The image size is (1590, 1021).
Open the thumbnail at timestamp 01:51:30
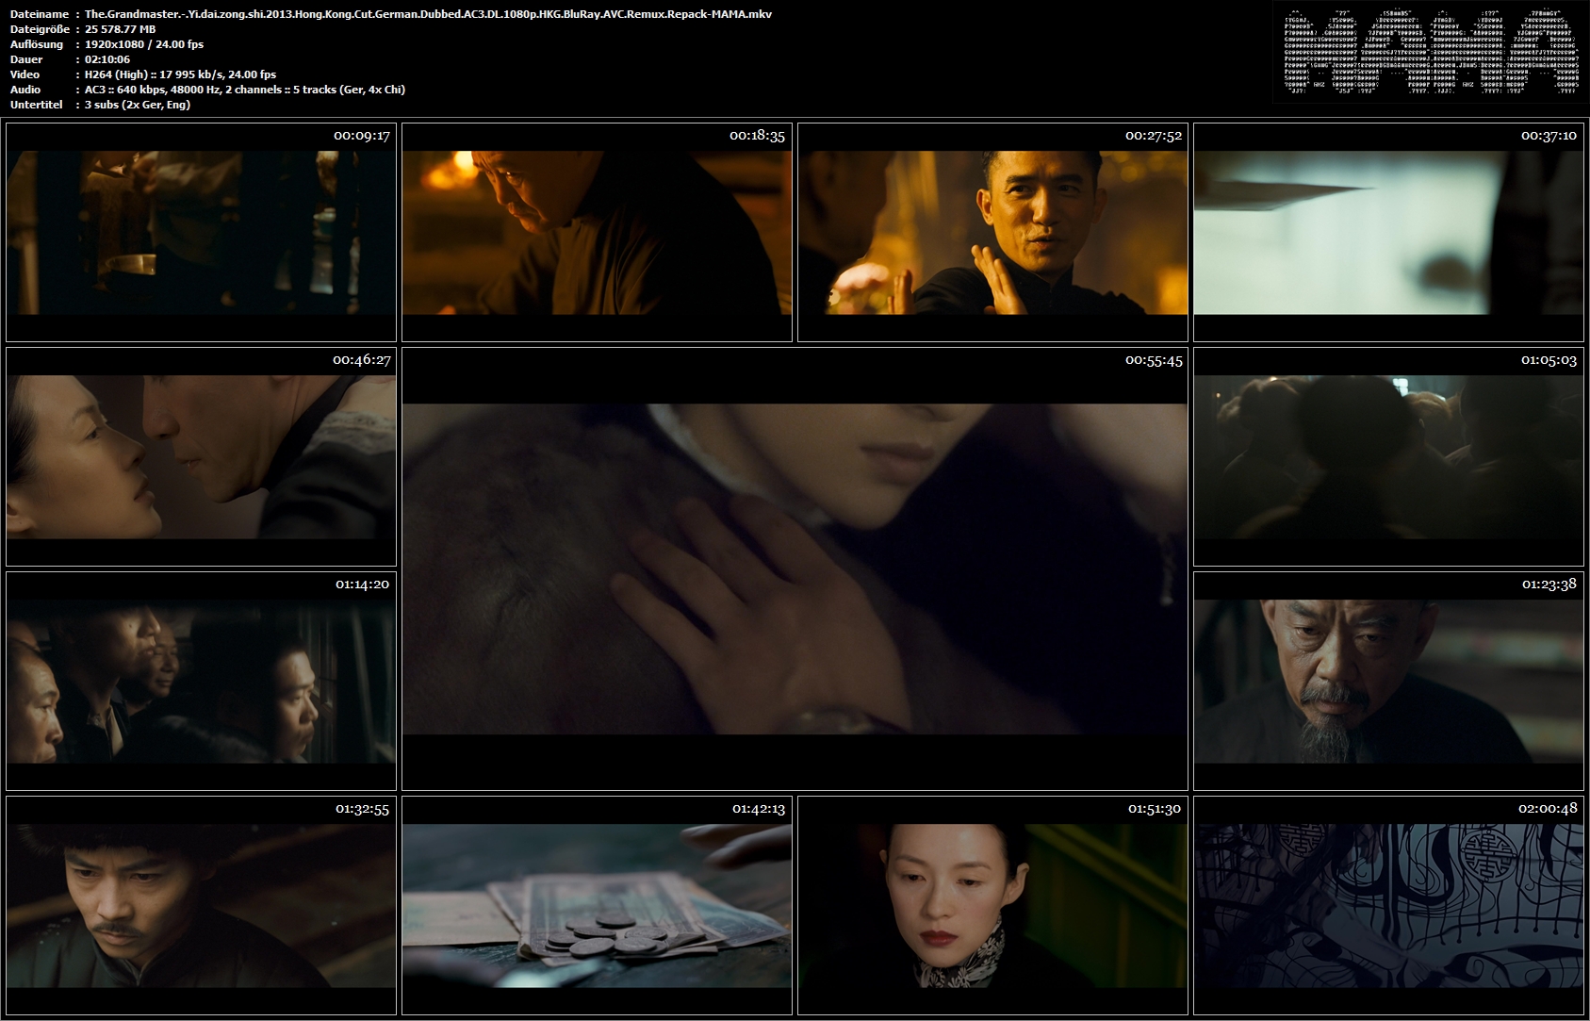pos(992,905)
